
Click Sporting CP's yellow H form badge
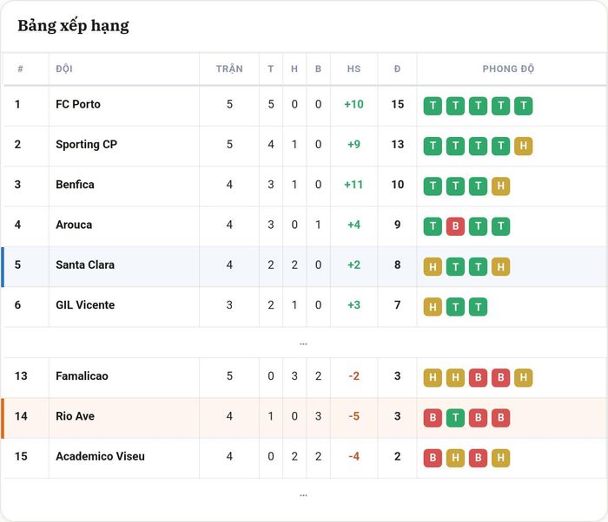pos(524,146)
